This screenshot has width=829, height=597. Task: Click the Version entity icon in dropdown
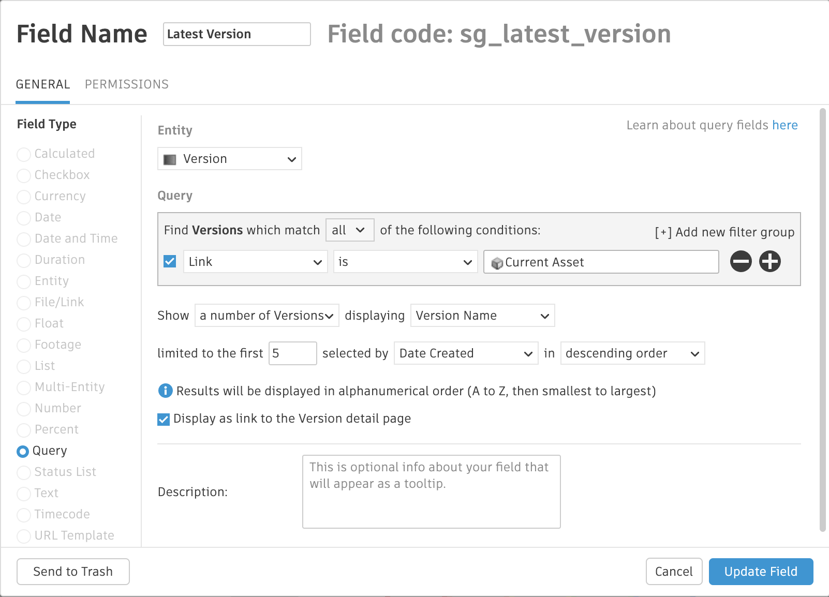click(x=170, y=159)
